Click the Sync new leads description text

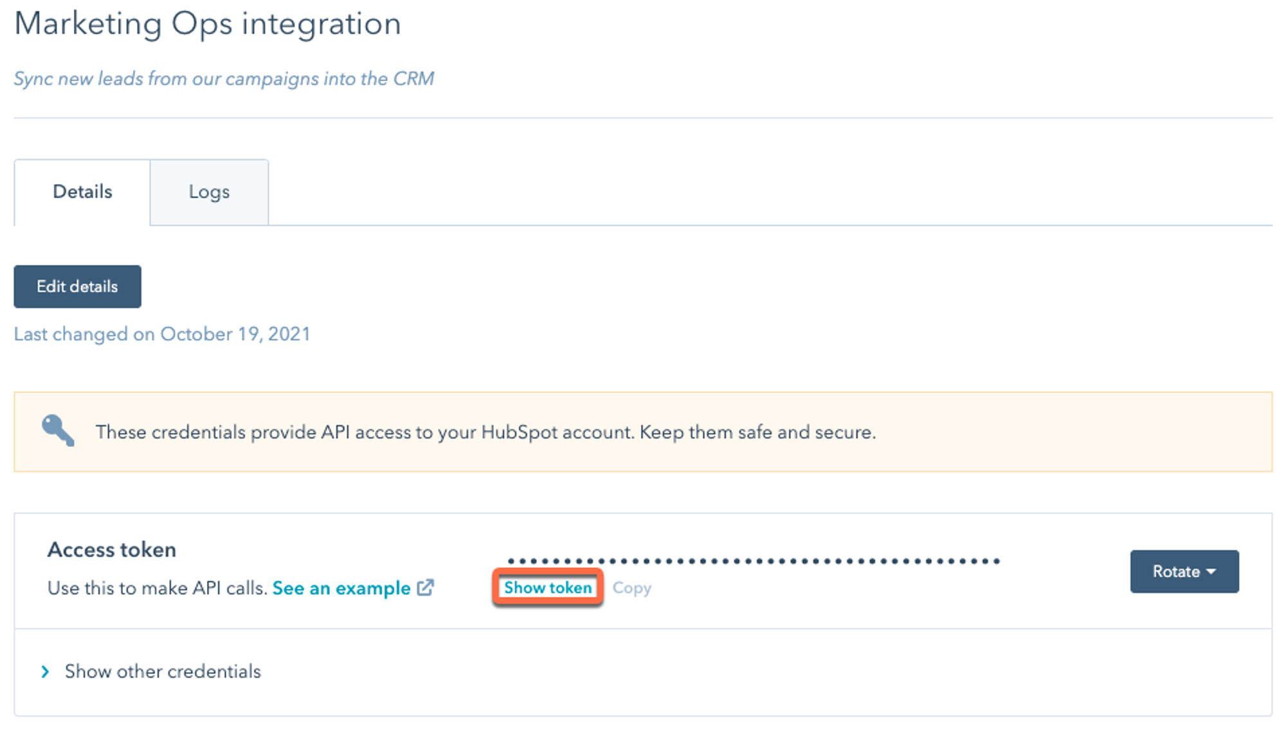coord(224,78)
